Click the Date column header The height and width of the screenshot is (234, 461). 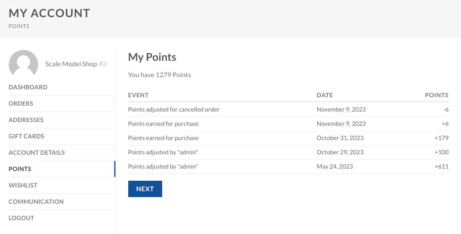(325, 95)
